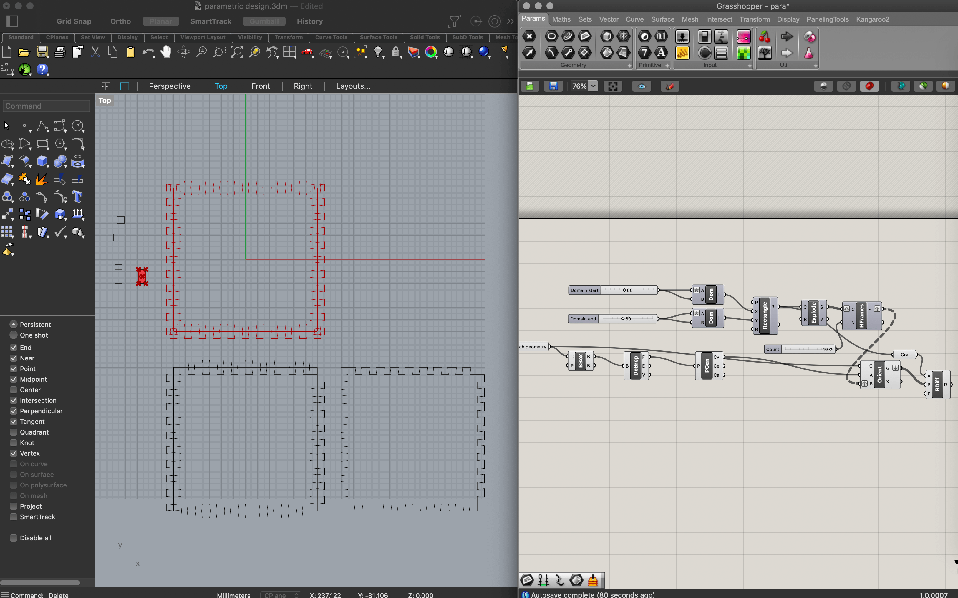958x598 pixels.
Task: Select the Box solid tool
Action: (42, 161)
